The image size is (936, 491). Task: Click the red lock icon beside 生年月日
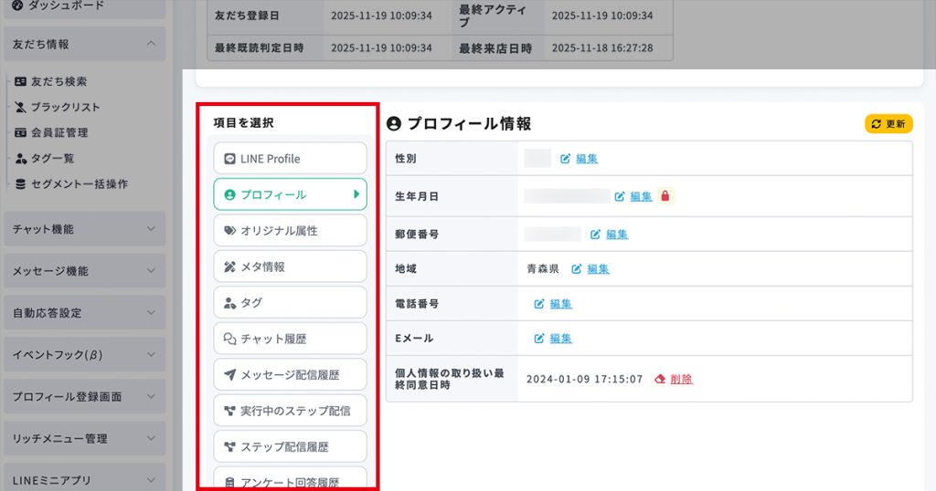(x=665, y=196)
